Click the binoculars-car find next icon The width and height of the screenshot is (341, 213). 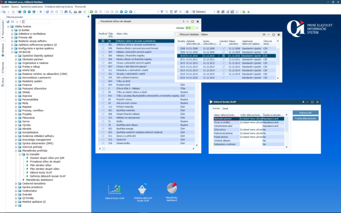tap(75, 12)
